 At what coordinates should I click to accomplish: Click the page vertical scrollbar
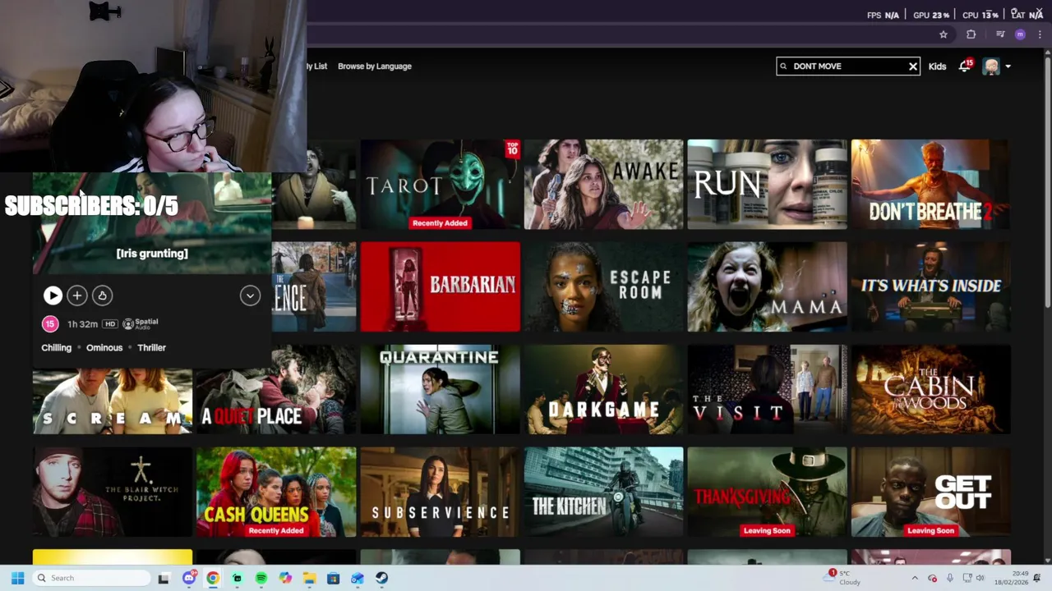[x=1047, y=181]
